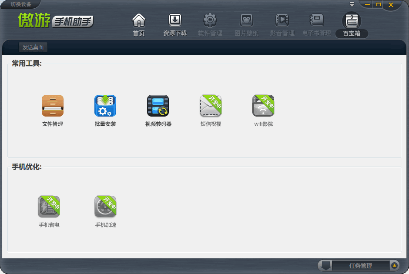Screen dimensions: 409x274
Task: Open the 任务管理 task manager button
Action: pos(360,266)
